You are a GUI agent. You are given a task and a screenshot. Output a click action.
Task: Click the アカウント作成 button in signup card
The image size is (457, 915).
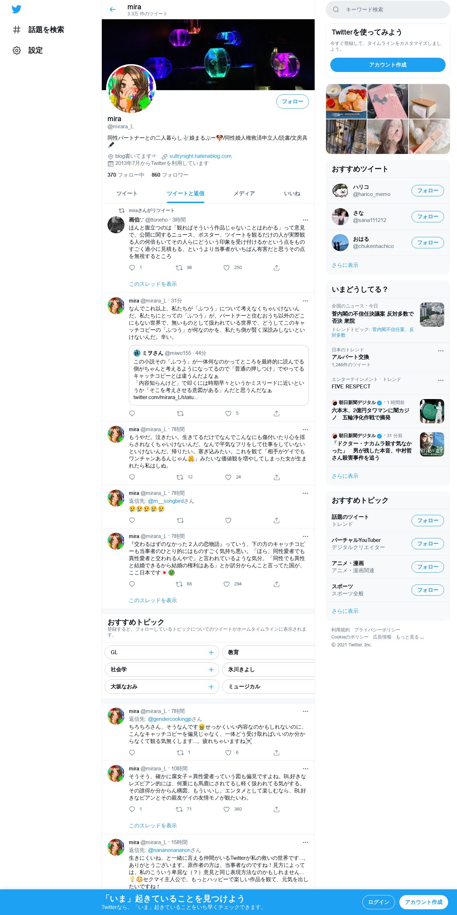(x=388, y=65)
